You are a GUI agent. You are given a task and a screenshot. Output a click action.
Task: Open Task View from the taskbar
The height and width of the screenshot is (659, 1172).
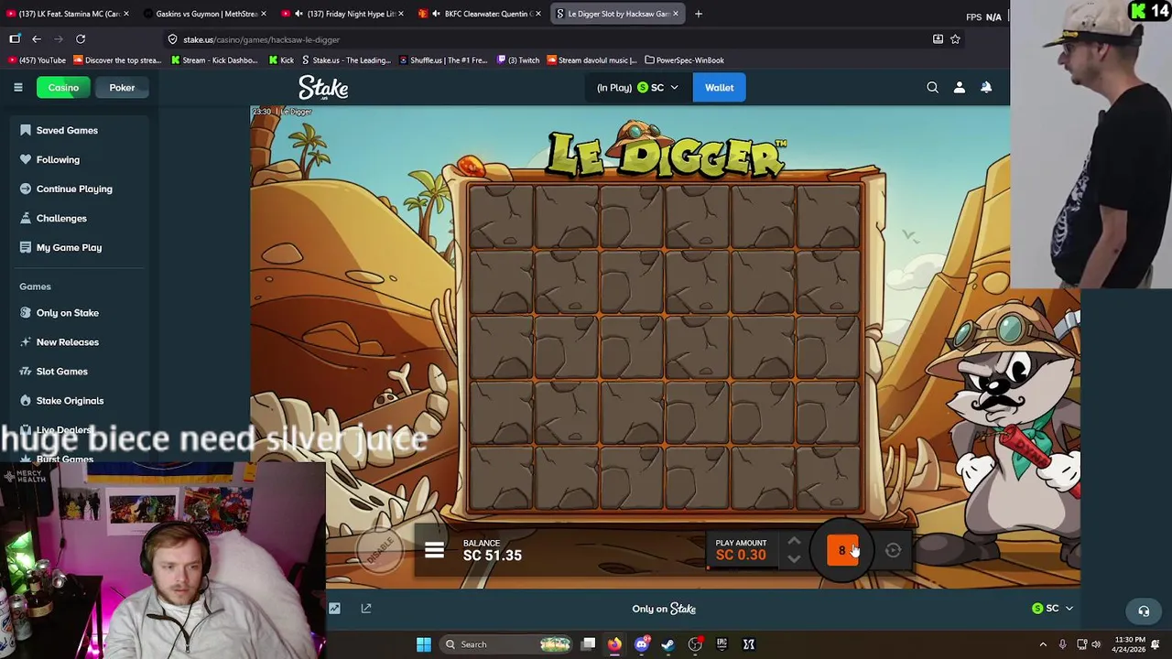[x=588, y=644]
